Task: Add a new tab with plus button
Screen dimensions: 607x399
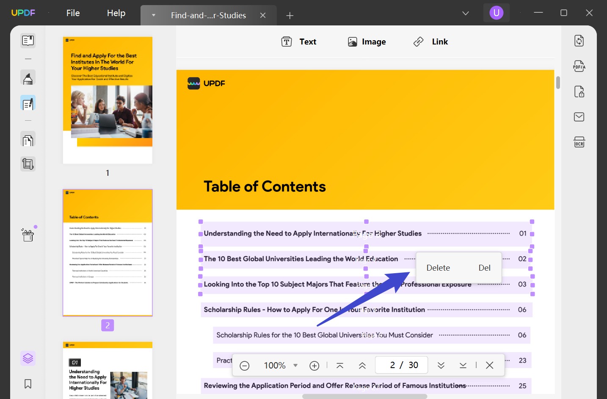Action: point(290,16)
